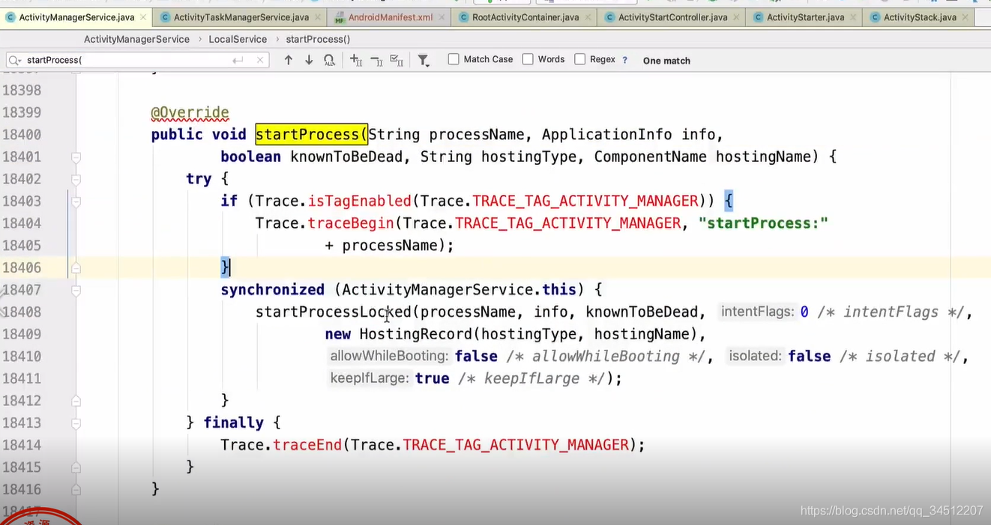
Task: Click the finally keyword
Action: 232,422
